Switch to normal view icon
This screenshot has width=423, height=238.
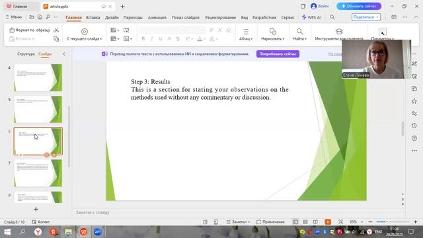(x=295, y=222)
